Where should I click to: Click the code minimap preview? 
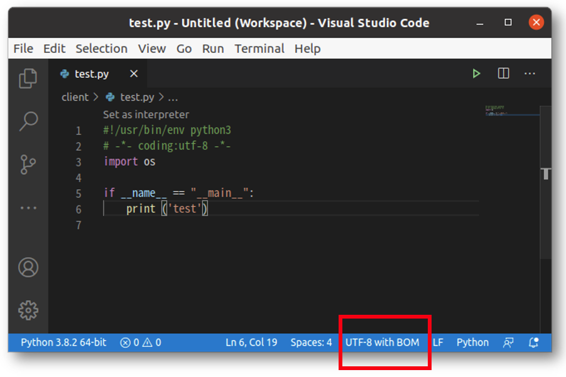click(x=512, y=111)
